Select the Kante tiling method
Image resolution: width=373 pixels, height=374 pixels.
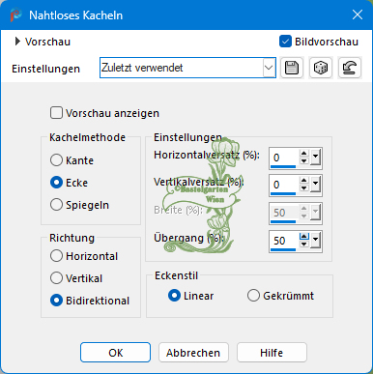pos(56,160)
